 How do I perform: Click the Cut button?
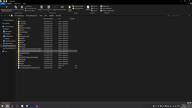28,6
